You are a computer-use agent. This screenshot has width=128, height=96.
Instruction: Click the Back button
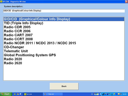pyautogui.click(x=64, y=86)
